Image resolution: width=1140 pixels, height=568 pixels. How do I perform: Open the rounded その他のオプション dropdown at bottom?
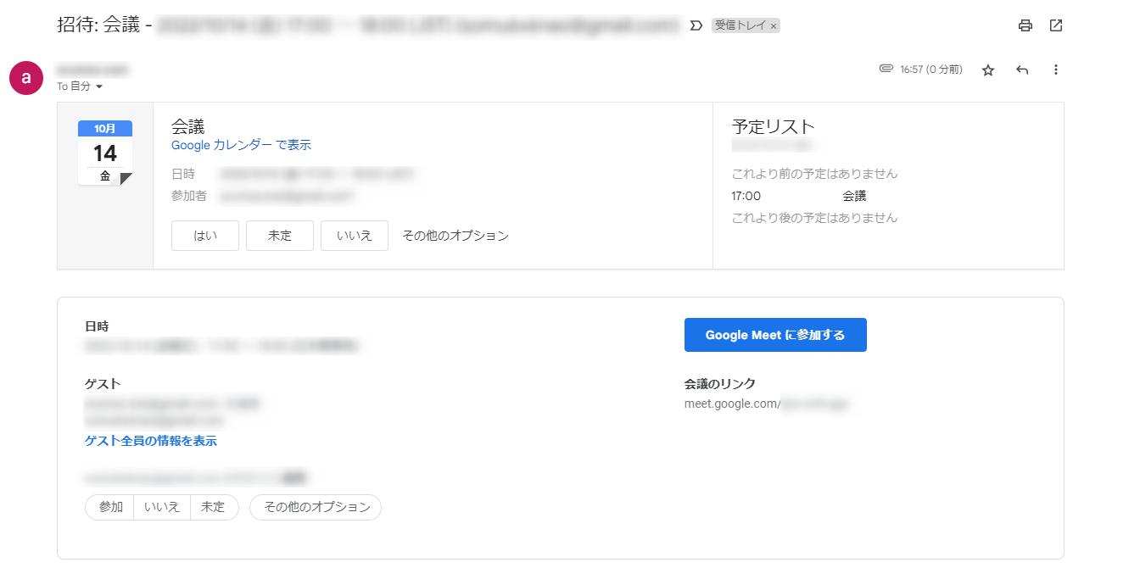(316, 507)
